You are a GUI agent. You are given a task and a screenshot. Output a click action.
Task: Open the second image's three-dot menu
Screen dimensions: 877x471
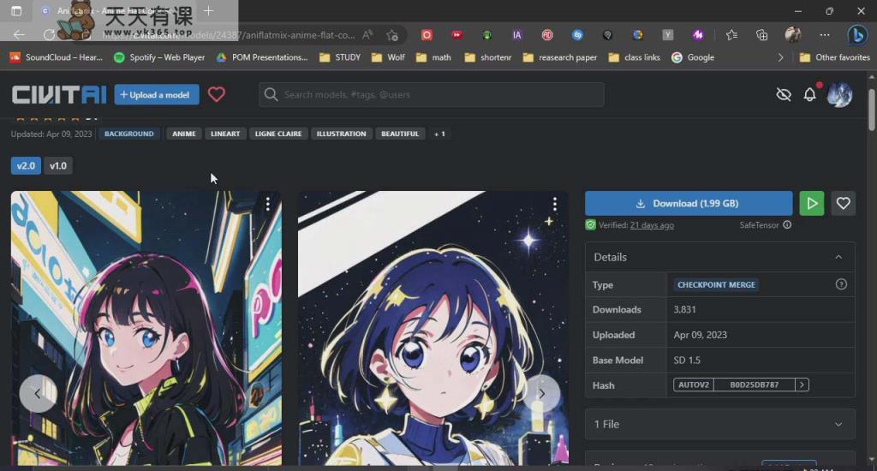point(555,204)
